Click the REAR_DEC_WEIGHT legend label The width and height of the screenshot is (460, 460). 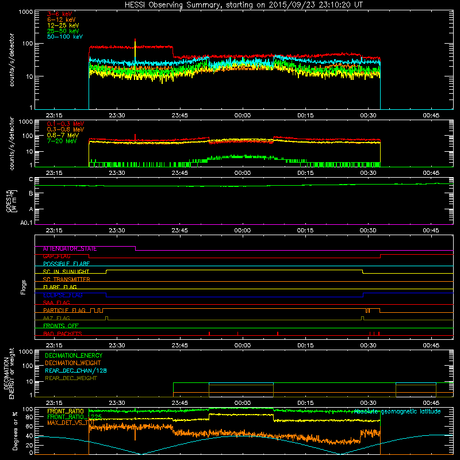click(x=71, y=378)
